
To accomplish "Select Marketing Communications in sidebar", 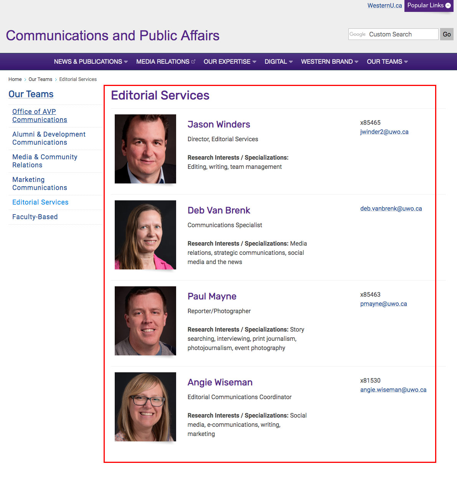I will pyautogui.click(x=40, y=183).
